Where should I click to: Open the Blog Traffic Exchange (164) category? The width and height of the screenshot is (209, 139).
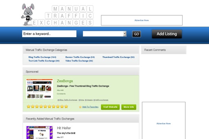pyautogui.click(x=42, y=57)
